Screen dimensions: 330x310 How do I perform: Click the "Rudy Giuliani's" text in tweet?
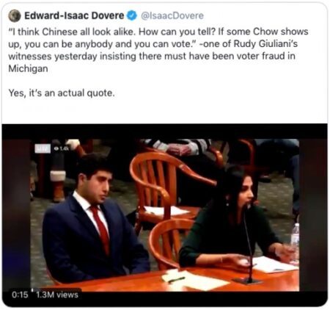coord(265,44)
